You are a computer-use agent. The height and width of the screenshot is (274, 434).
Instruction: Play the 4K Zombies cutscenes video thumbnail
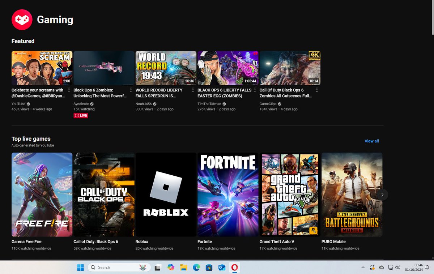point(290,68)
